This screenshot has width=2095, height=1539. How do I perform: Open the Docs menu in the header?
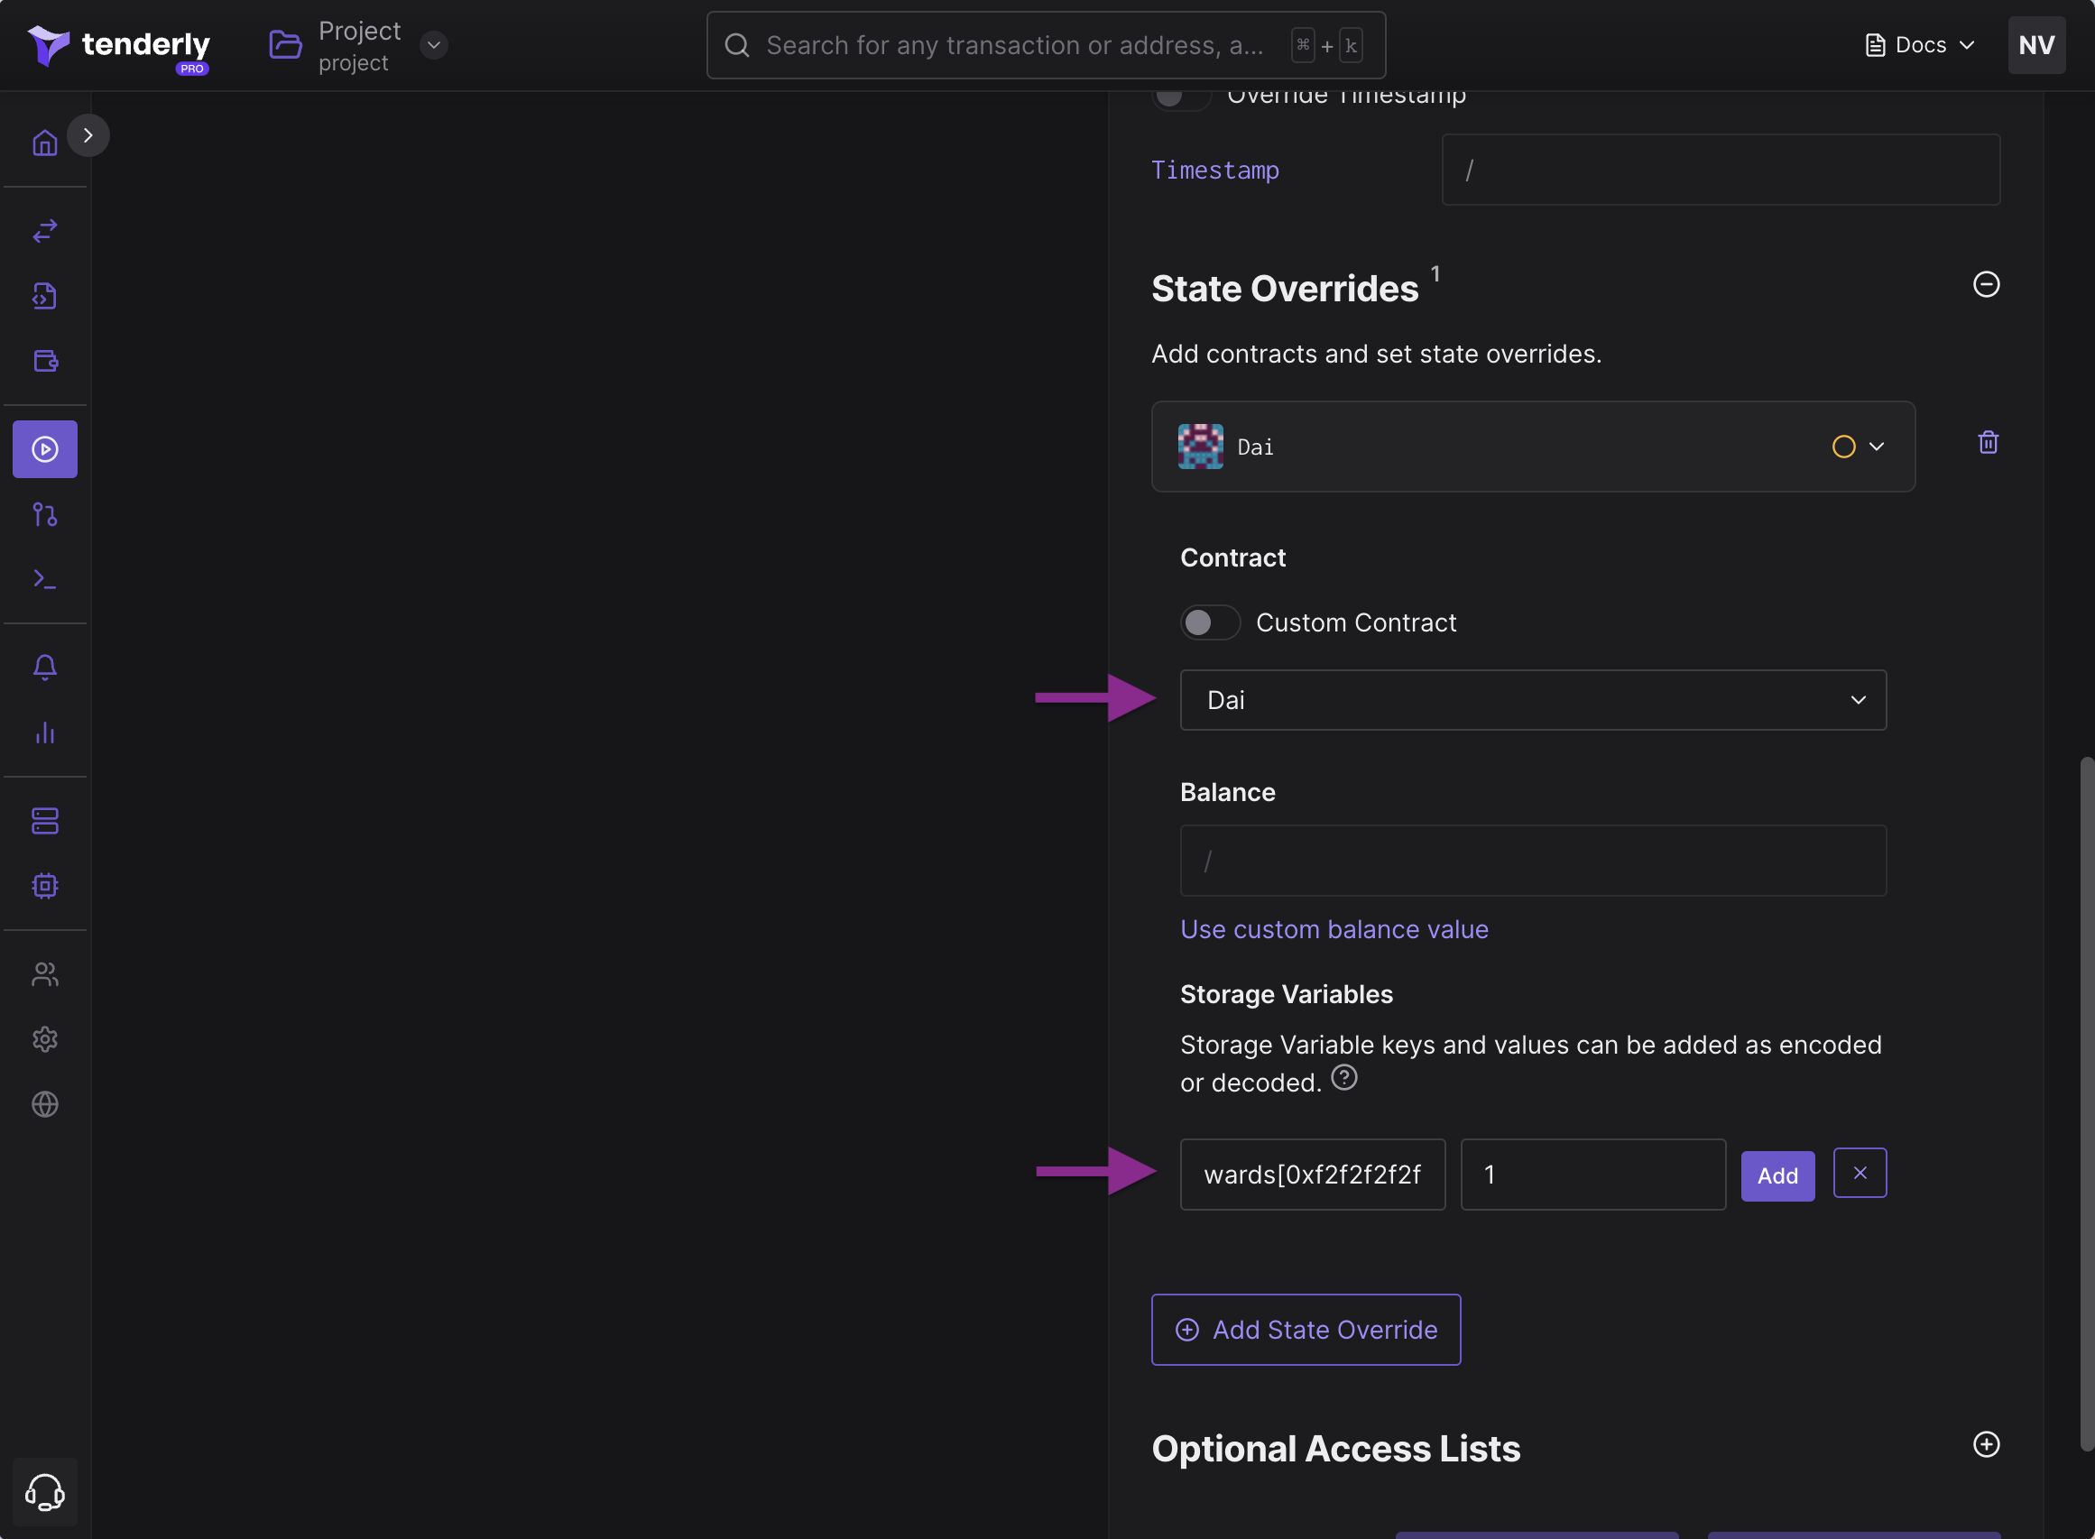pos(1920,45)
